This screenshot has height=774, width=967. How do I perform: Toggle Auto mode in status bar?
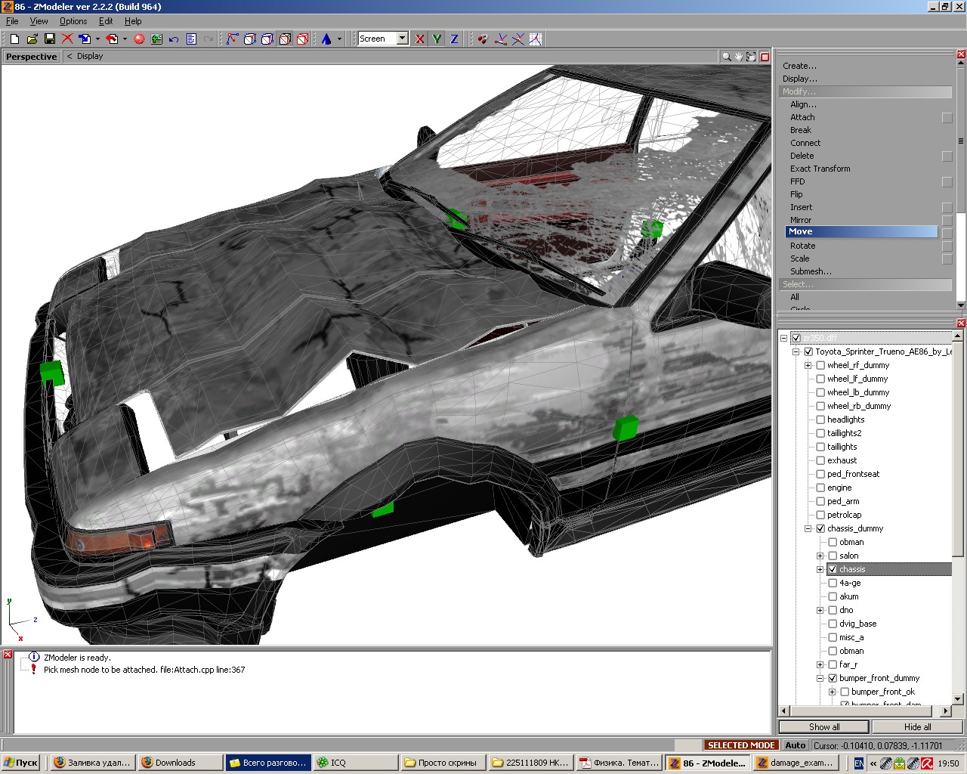coord(795,745)
